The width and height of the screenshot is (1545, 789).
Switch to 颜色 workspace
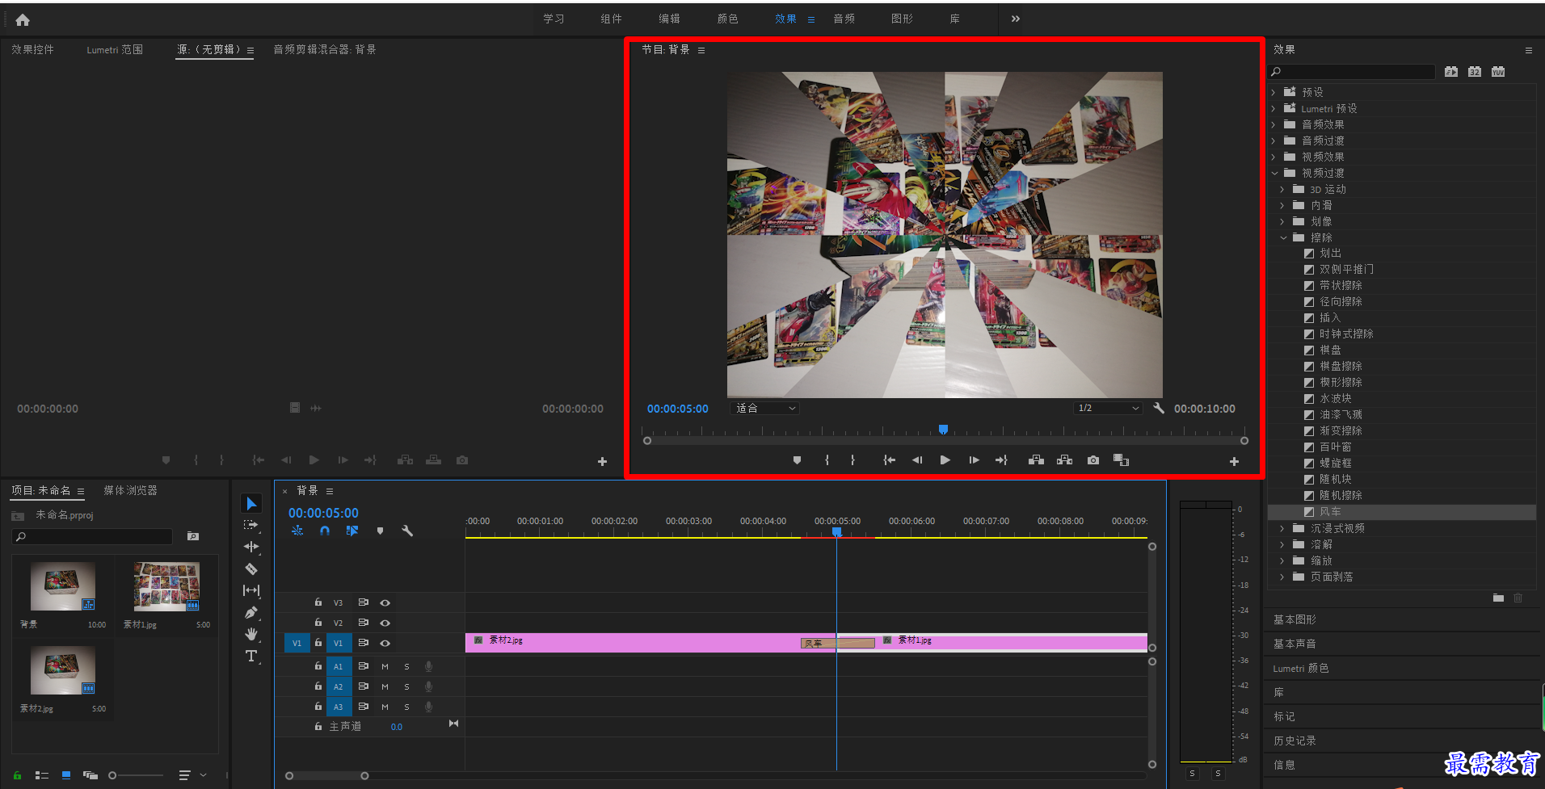point(727,19)
